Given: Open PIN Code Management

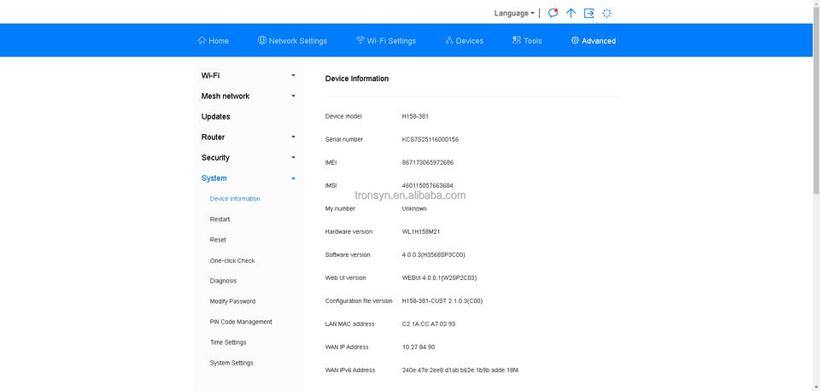Looking at the screenshot, I should click(241, 322).
